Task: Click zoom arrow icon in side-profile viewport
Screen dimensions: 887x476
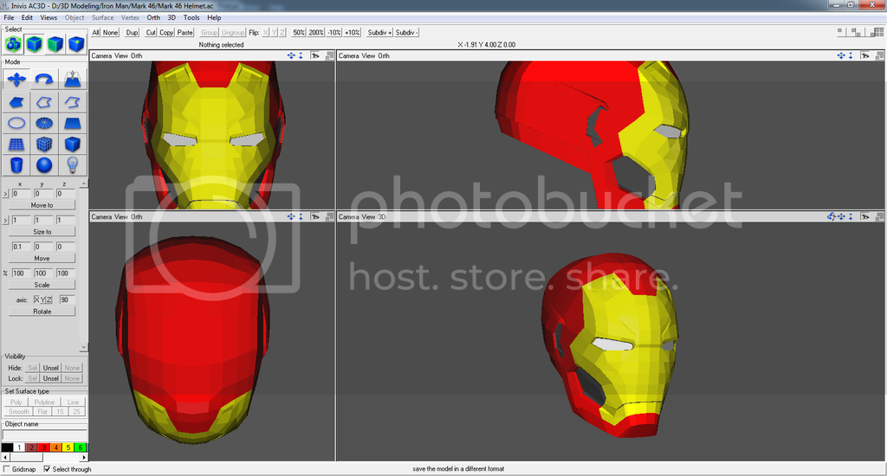Action: pos(851,55)
